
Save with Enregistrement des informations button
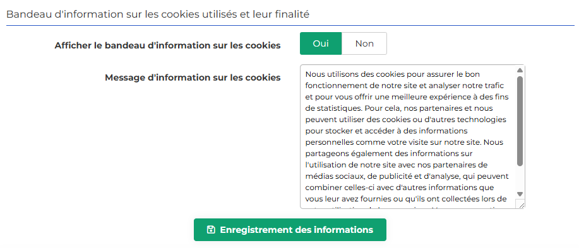pyautogui.click(x=290, y=230)
